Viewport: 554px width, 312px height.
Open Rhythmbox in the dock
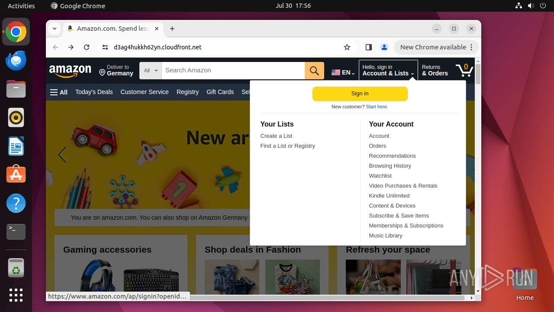tap(16, 117)
